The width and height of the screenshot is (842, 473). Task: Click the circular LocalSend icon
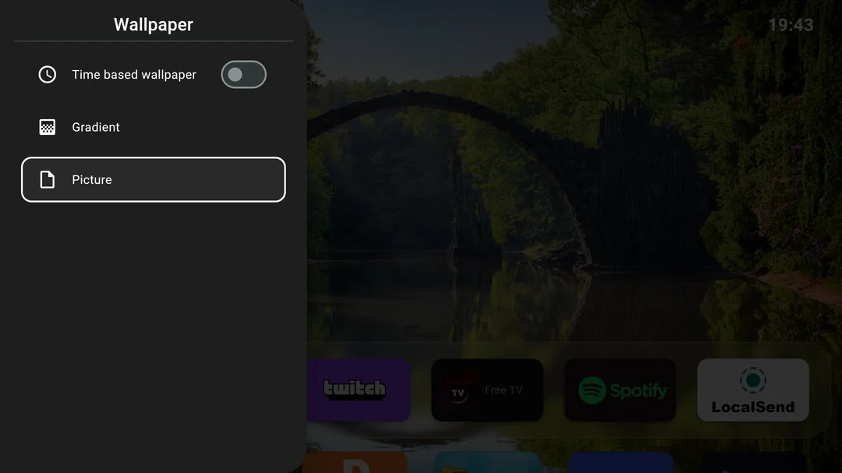point(752,380)
